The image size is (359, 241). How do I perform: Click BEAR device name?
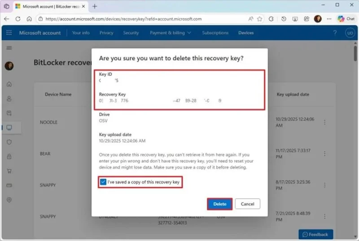tap(45, 153)
